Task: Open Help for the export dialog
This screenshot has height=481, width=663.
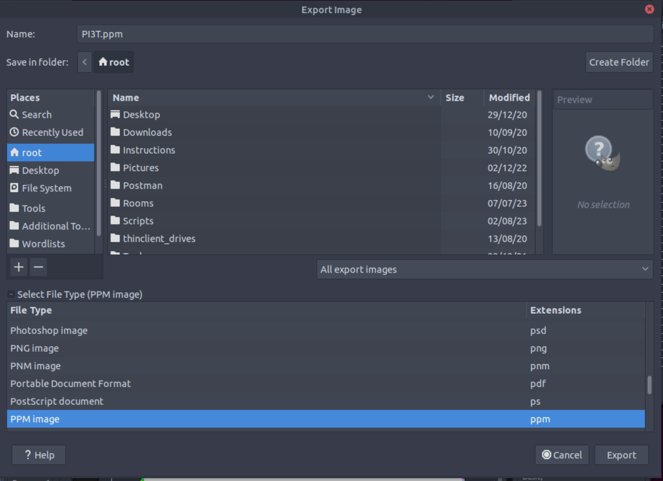Action: (39, 455)
